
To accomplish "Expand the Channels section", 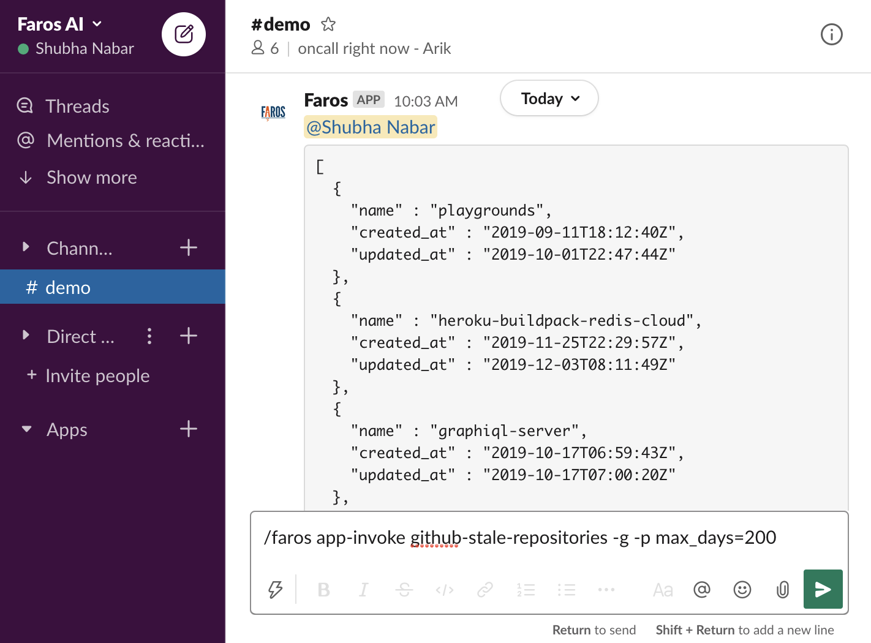I will coord(26,247).
